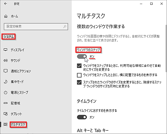Select サウンド settings page
This screenshot has height=134, width=167.
pyautogui.click(x=16, y=61)
